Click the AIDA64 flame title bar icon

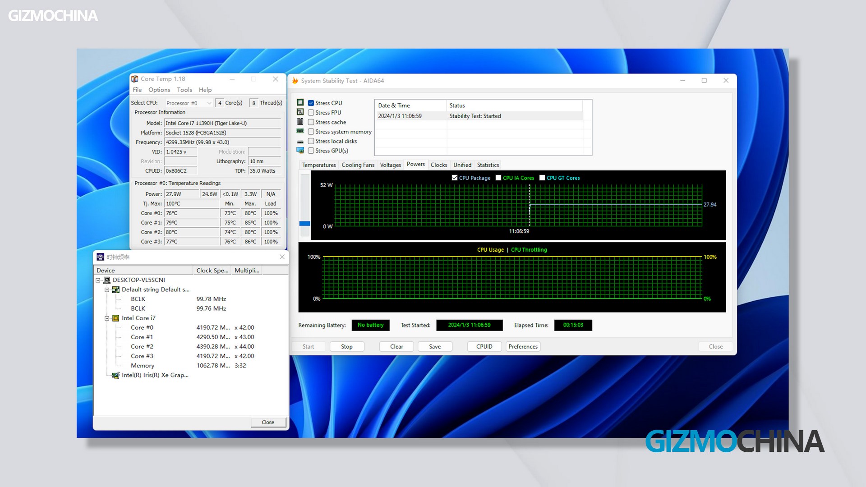coord(295,81)
